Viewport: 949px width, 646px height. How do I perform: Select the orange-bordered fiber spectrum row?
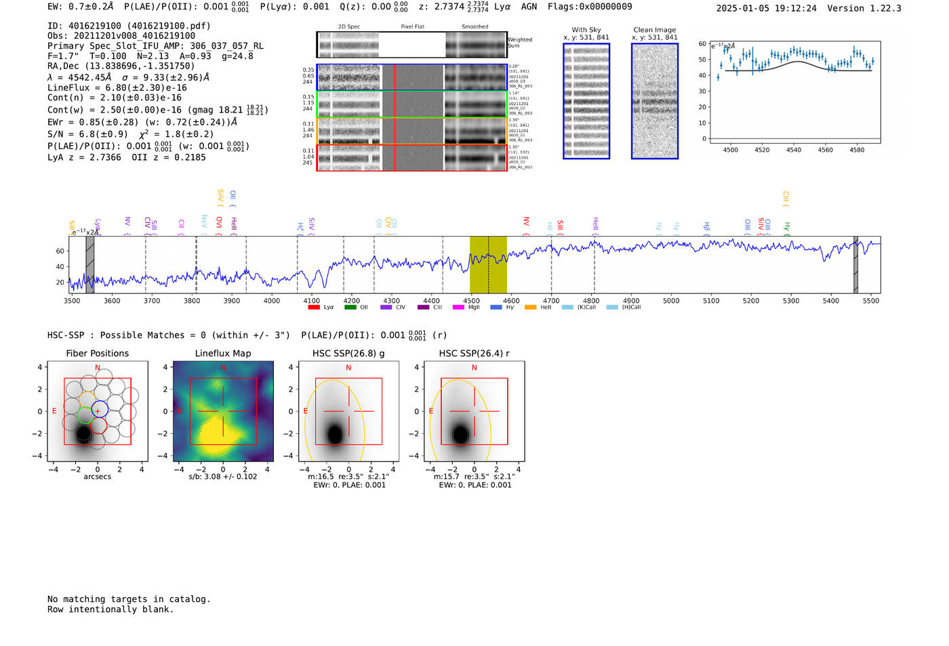(x=411, y=131)
